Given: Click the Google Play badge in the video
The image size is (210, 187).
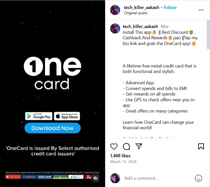Looking at the screenshot, I should (39, 116).
